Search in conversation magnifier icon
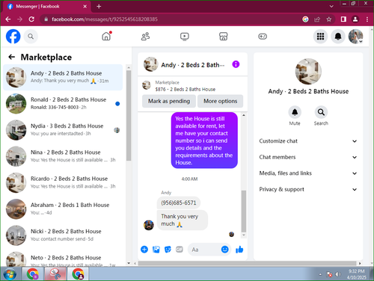 pyautogui.click(x=321, y=112)
